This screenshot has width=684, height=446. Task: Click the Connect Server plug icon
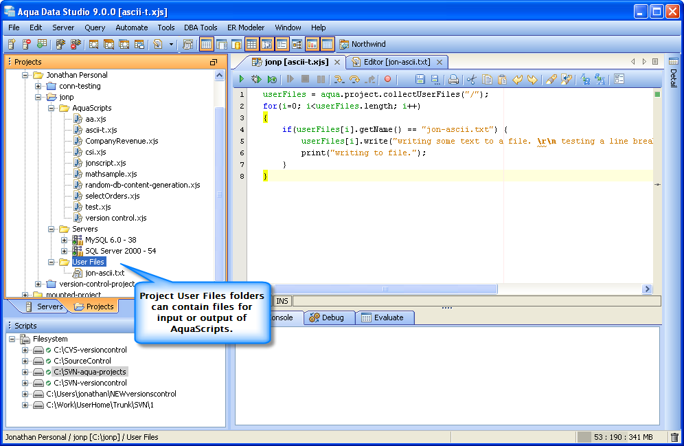point(60,44)
